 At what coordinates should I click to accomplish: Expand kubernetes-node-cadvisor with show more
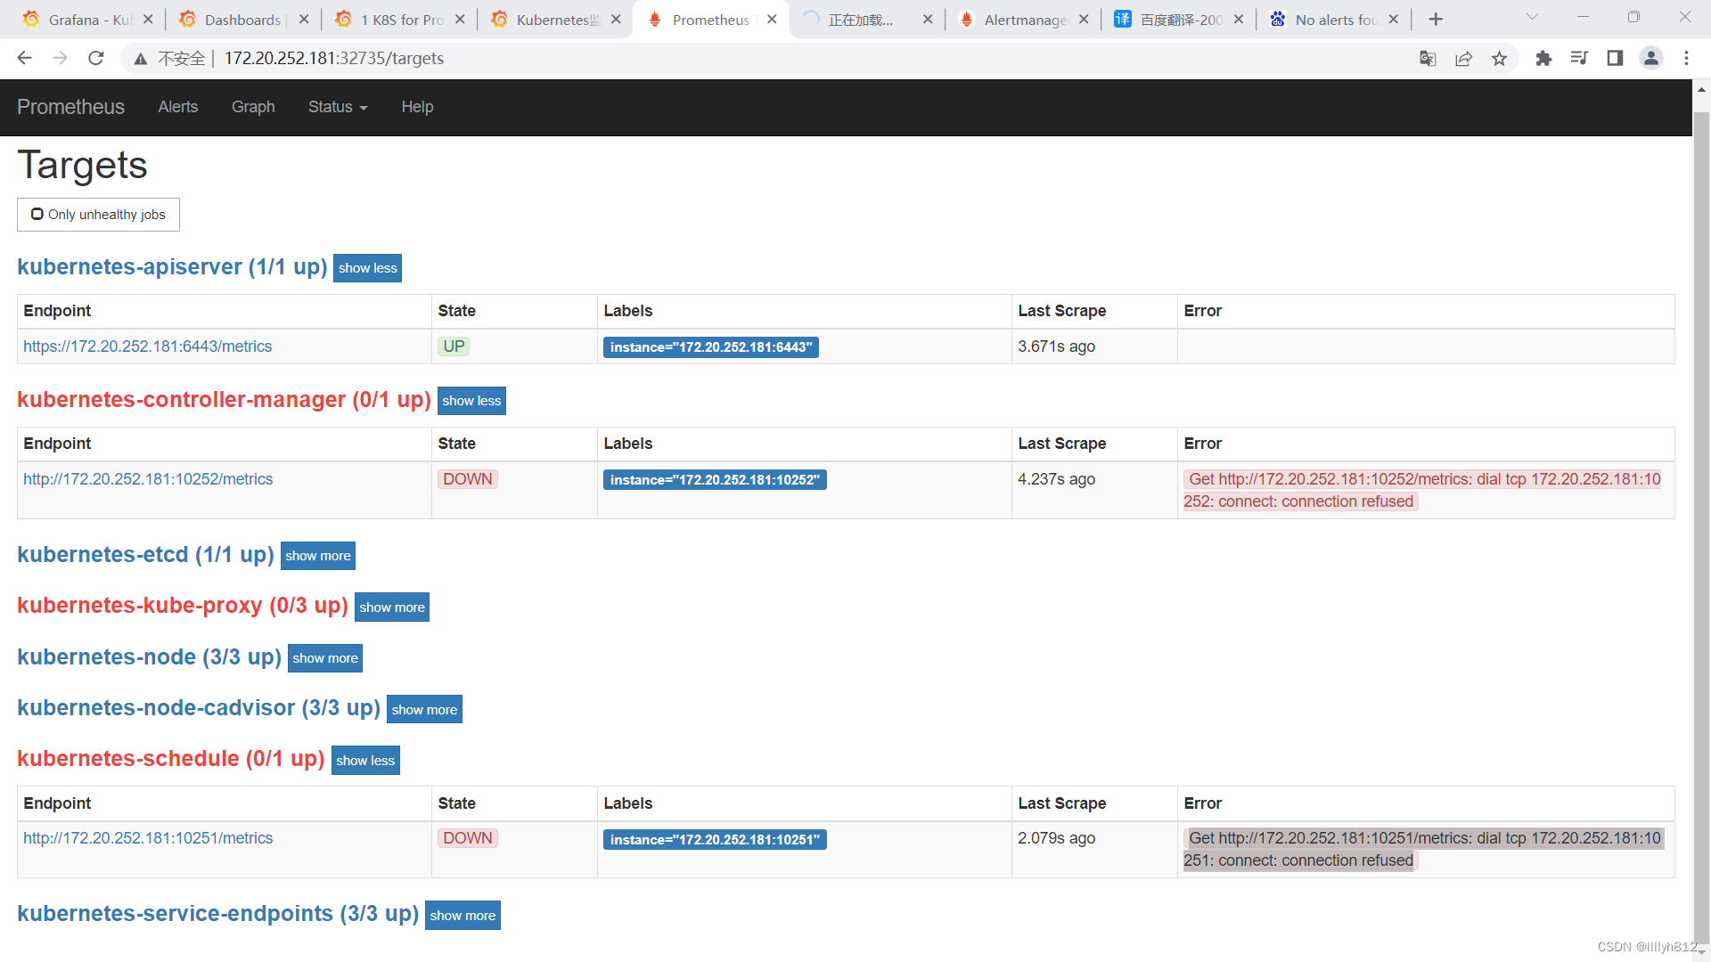click(x=424, y=710)
